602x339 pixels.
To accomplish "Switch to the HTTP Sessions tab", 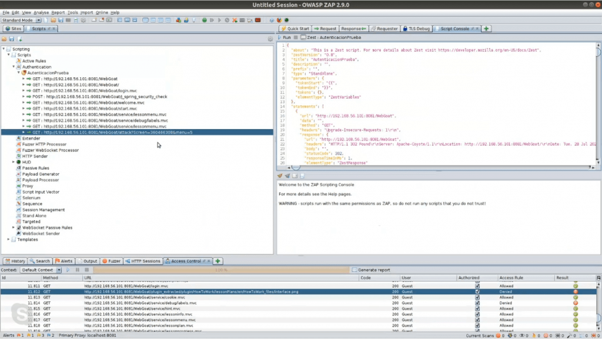I will pyautogui.click(x=143, y=261).
